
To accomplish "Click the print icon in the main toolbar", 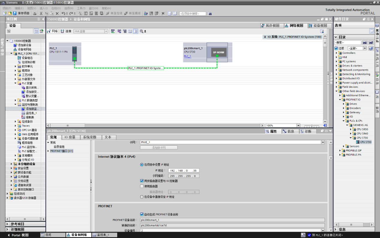I will pyautogui.click(x=35, y=14).
